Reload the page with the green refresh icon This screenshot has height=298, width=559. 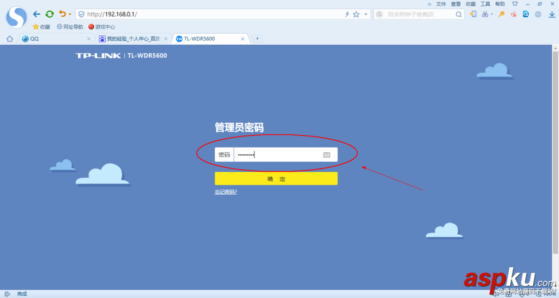[x=50, y=15]
